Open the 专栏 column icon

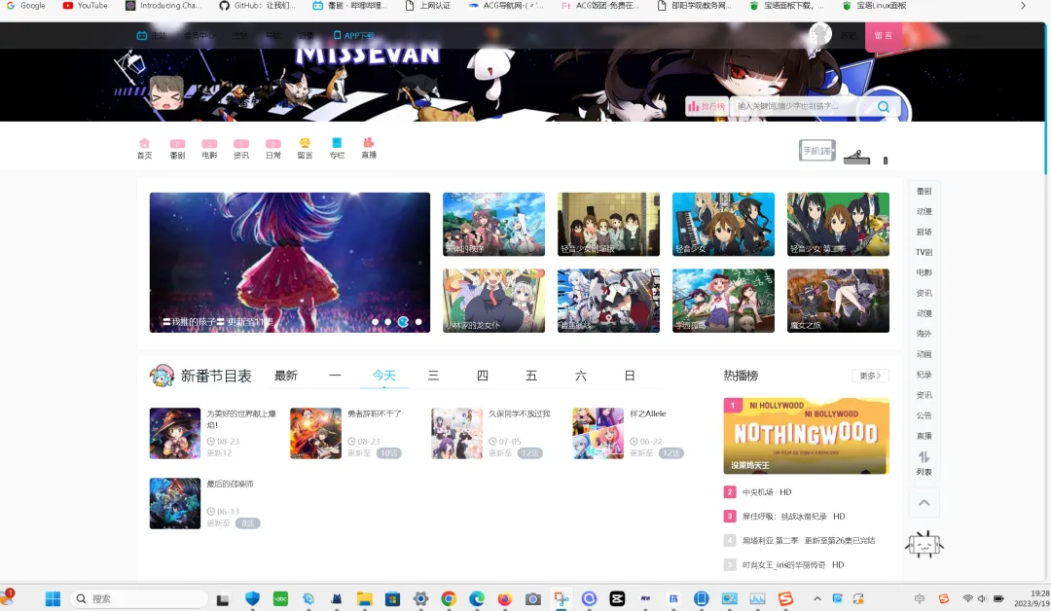tap(337, 148)
